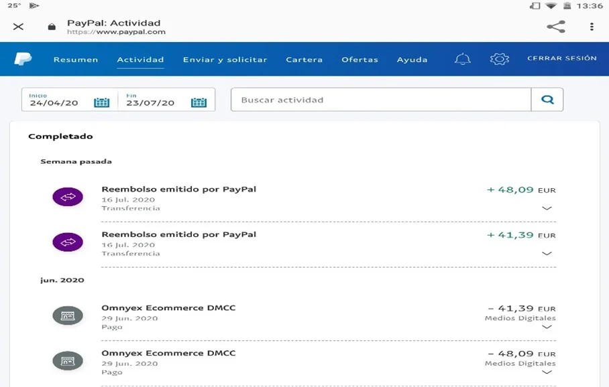Click the −41,39 EUR amount

[x=522, y=309]
